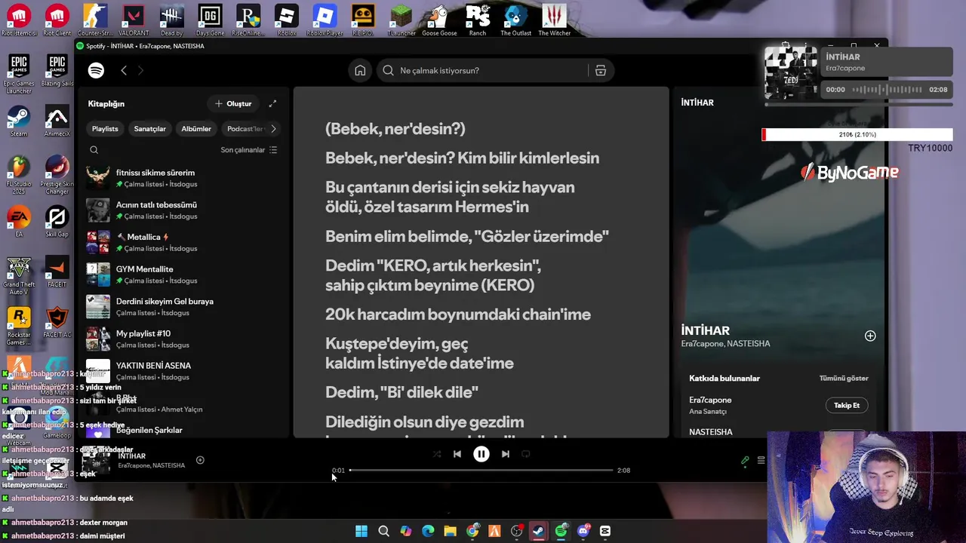
Task: Open İNTİHAR title in now-playing bar
Action: 132,456
